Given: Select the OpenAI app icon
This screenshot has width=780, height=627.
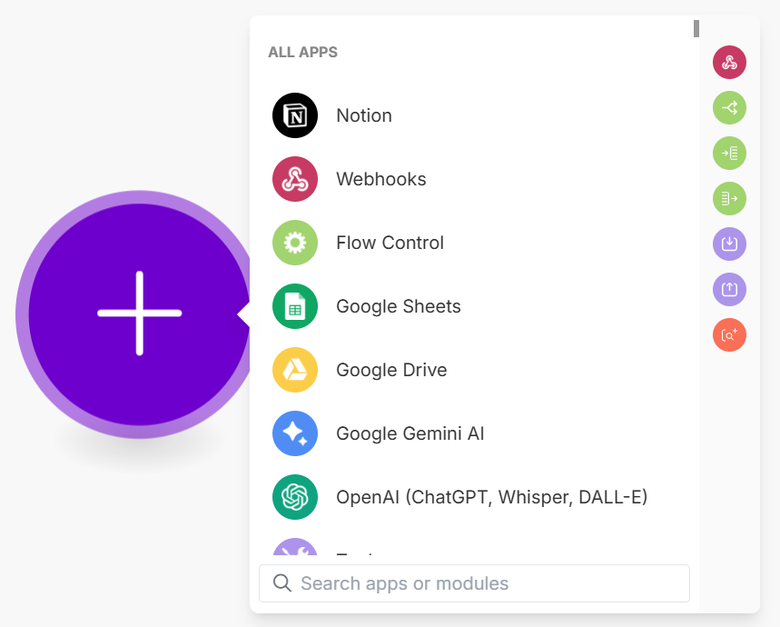Looking at the screenshot, I should click(x=295, y=497).
